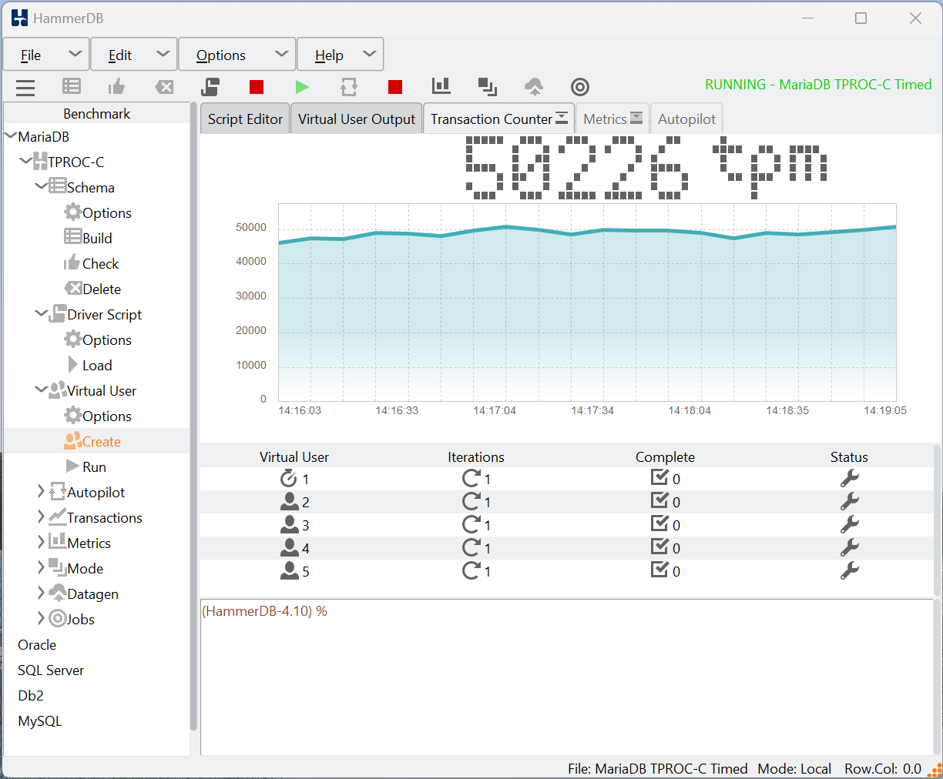Open the hamburger menu in the toolbar
This screenshot has height=779, width=943.
[x=25, y=87]
